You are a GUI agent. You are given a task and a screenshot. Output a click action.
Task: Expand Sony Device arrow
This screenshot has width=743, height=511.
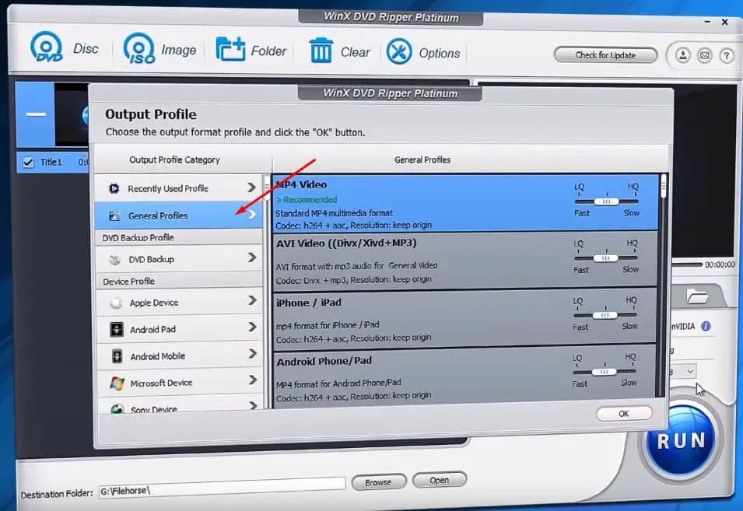point(253,405)
